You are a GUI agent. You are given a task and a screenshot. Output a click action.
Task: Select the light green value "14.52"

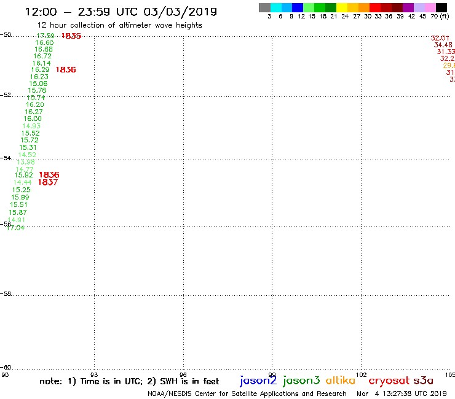pyautogui.click(x=27, y=155)
